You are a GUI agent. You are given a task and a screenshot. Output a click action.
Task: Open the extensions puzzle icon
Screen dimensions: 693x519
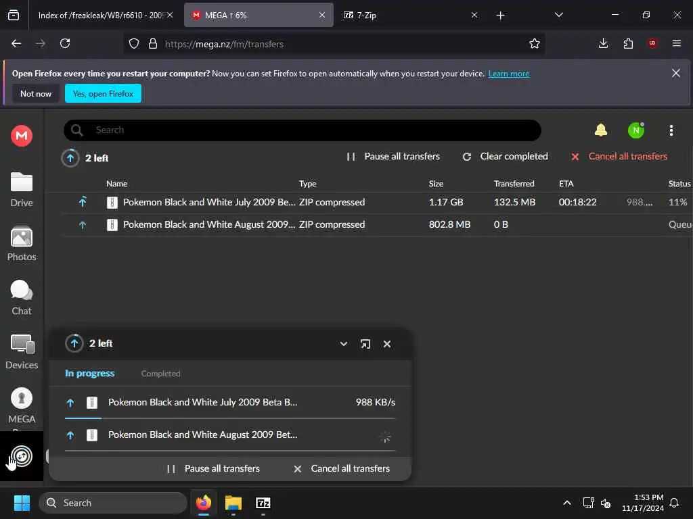tap(628, 43)
